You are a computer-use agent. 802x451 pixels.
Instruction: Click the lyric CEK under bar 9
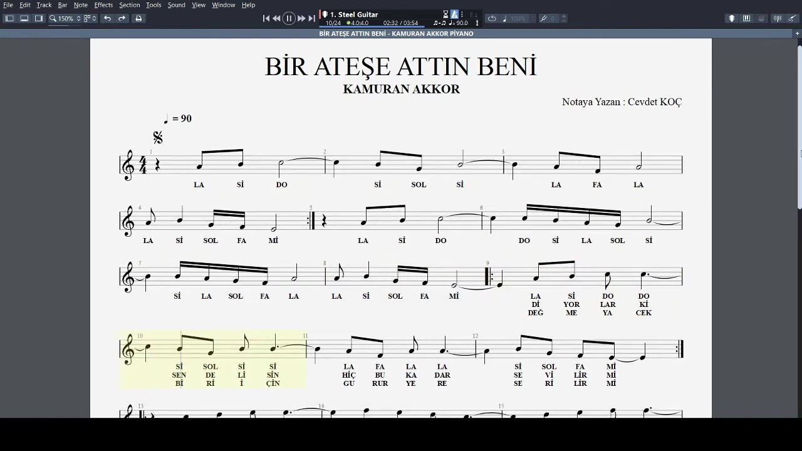point(643,313)
